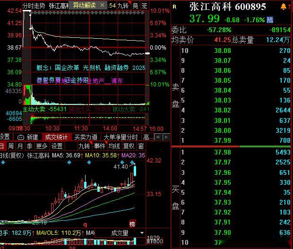Toggle the 九转 indicator on intraday chart
The height and width of the screenshot is (249, 293).
tap(123, 6)
